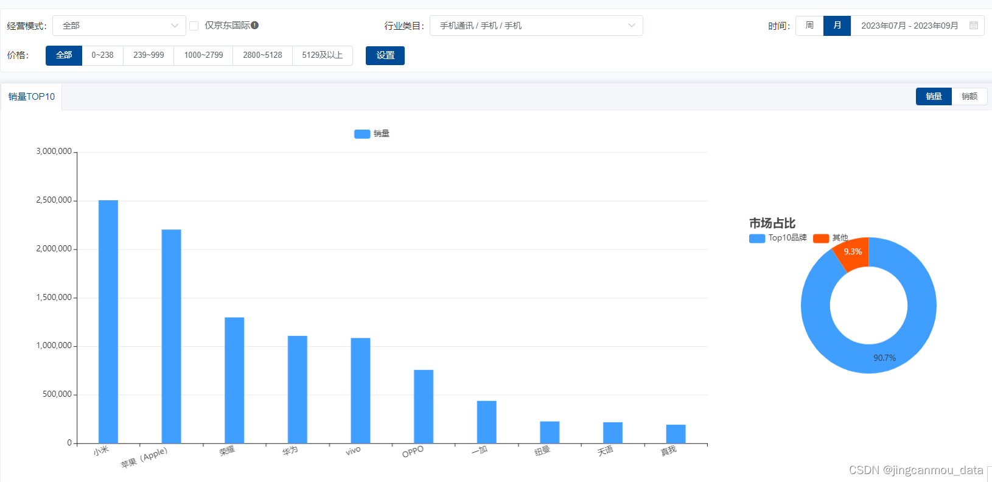The width and height of the screenshot is (992, 482).
Task: Click the 3,000,000 y-axis label
Action: pos(54,152)
